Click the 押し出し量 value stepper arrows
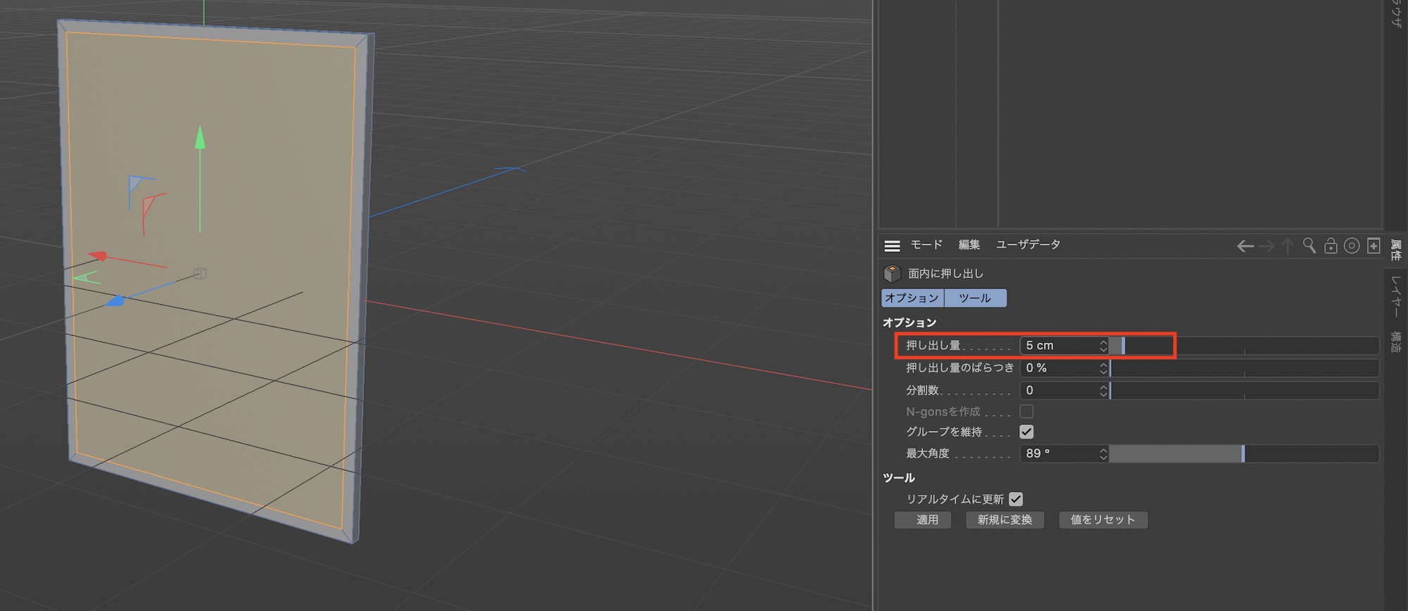 click(1103, 346)
